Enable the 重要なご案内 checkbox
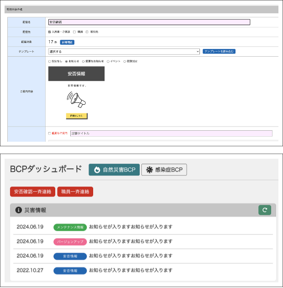Screen dimensions: 283x288 [50, 133]
